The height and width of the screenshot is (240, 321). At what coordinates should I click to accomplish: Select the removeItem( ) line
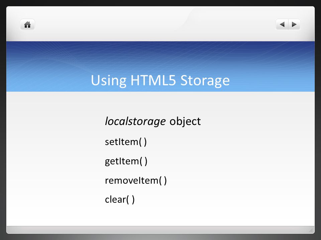point(136,180)
